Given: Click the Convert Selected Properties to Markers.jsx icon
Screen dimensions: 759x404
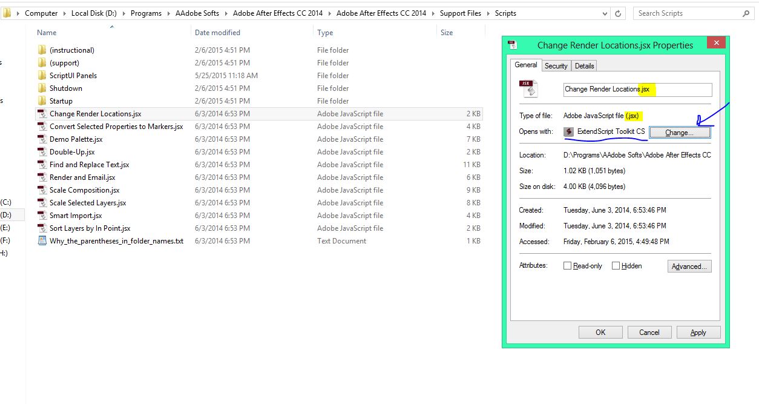Looking at the screenshot, I should (42, 126).
